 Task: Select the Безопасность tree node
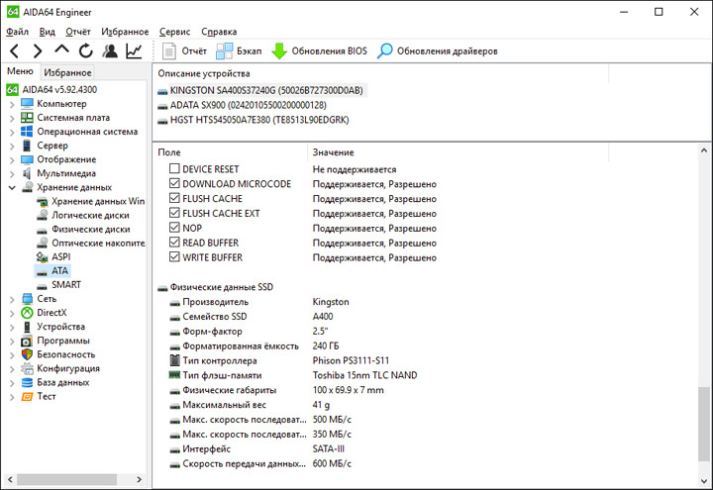(66, 354)
